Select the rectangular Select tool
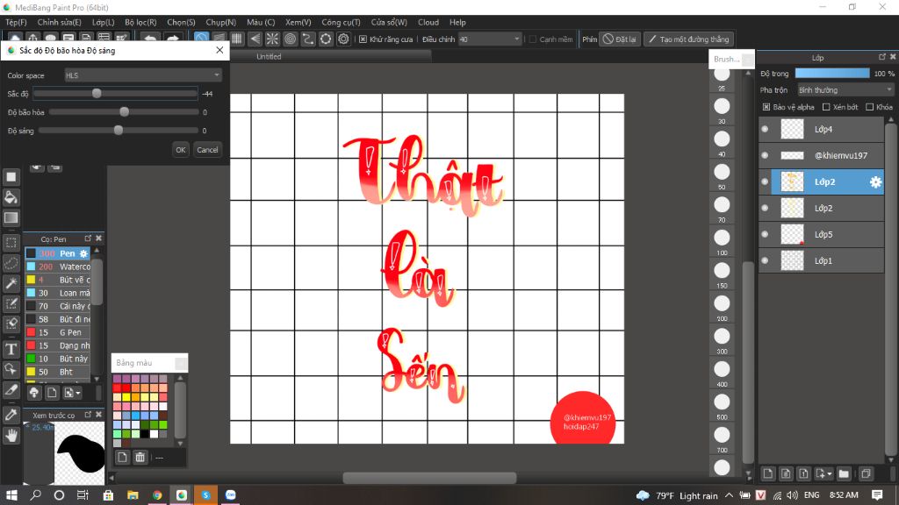 click(x=11, y=243)
